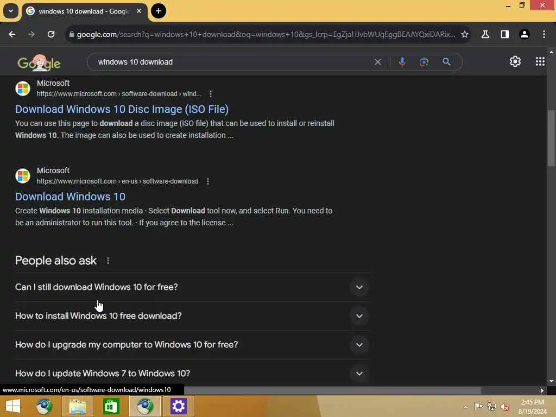
Task: Click microsoft.com software-download wind... URL text
Action: coord(119,94)
